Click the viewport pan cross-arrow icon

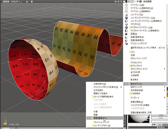tap(115, 2)
